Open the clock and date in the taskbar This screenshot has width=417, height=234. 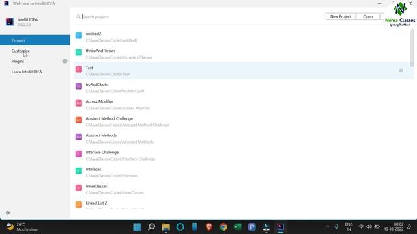[394, 227]
